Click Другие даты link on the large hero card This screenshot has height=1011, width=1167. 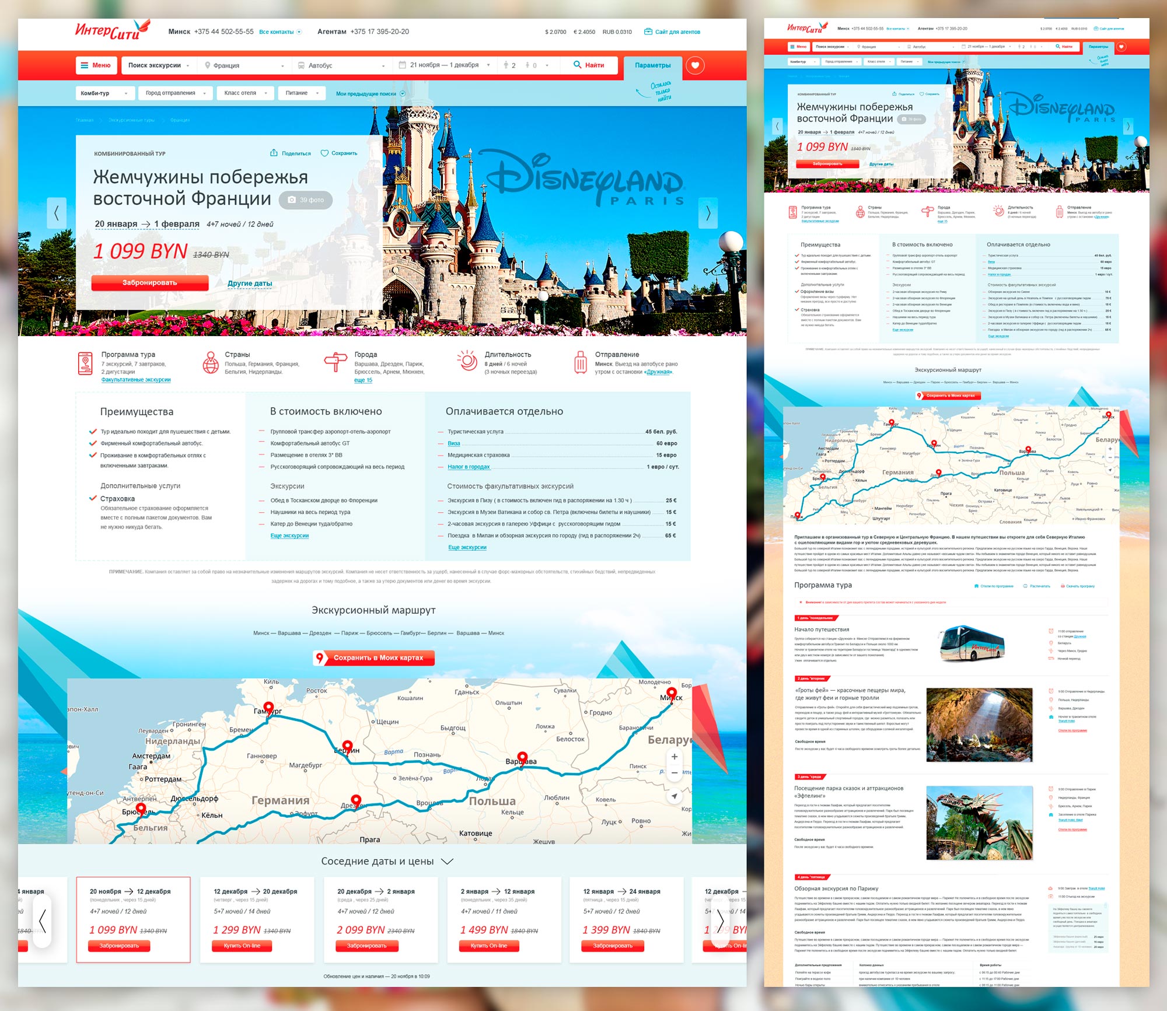250,284
